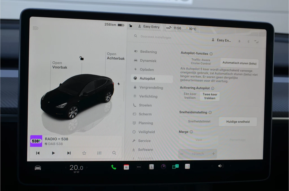Tap the headlight auto high-beam icon
This screenshot has height=191, width=289.
coord(35,28)
